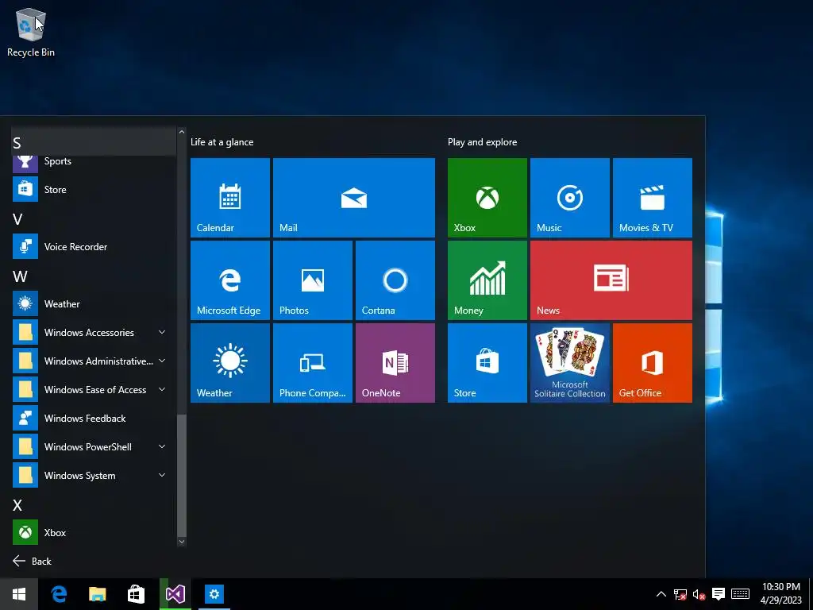
Task: Open the Store from the taskbar
Action: [137, 594]
